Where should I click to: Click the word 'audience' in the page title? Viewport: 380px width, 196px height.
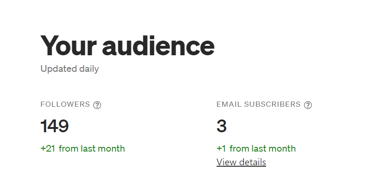click(158, 45)
